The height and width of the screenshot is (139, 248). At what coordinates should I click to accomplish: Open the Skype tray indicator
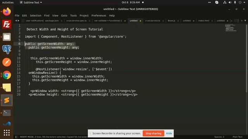point(217,2)
